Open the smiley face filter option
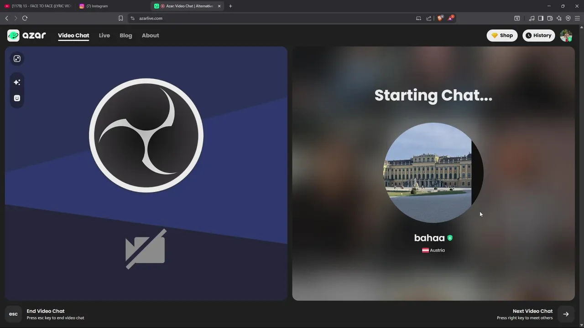The width and height of the screenshot is (584, 328). point(17,98)
